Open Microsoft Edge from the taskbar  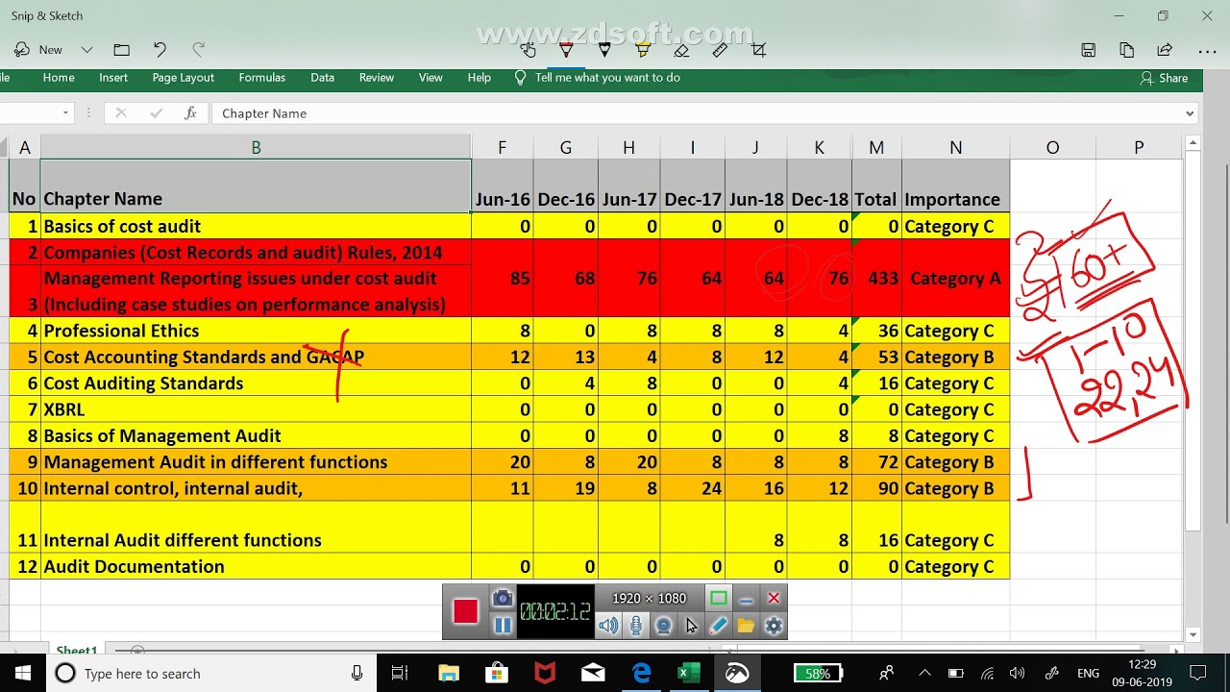click(641, 674)
